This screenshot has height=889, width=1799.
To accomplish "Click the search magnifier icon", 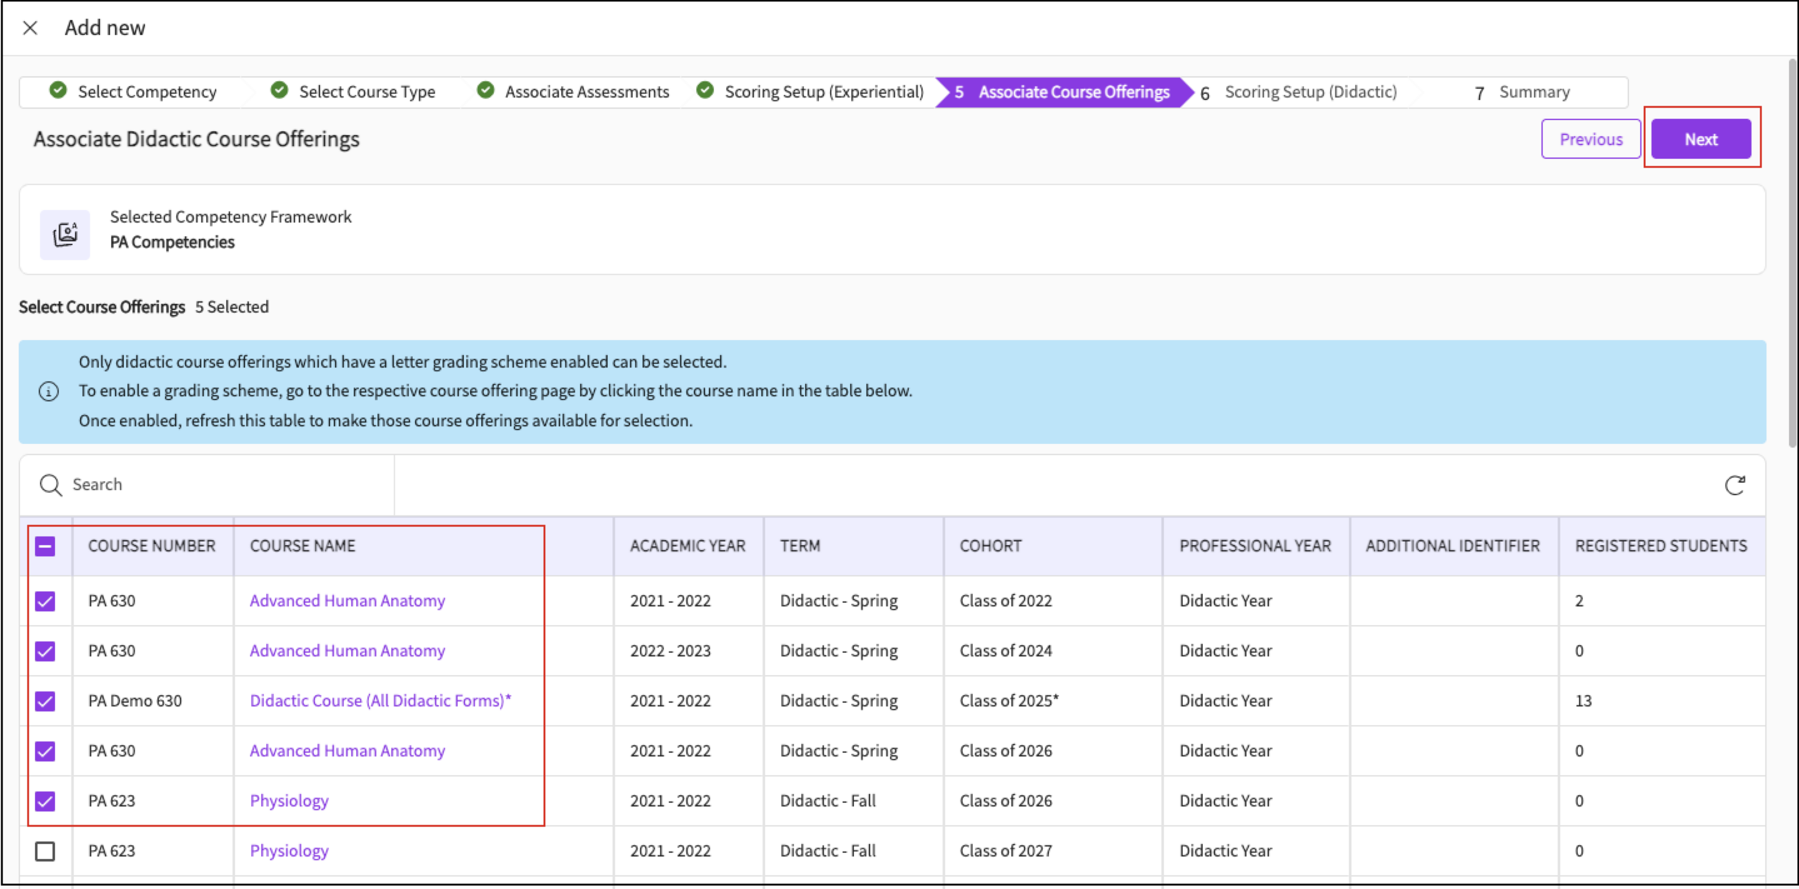I will 50,485.
